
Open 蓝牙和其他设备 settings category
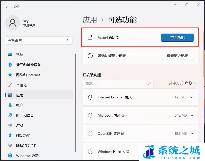click(x=39, y=65)
